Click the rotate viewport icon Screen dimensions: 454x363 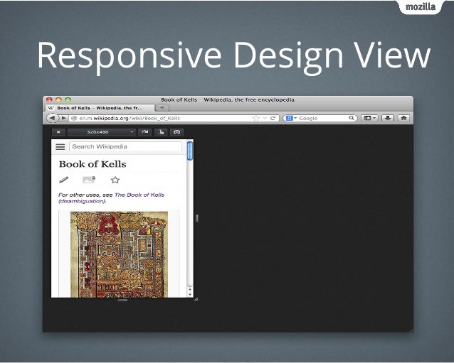click(x=144, y=132)
